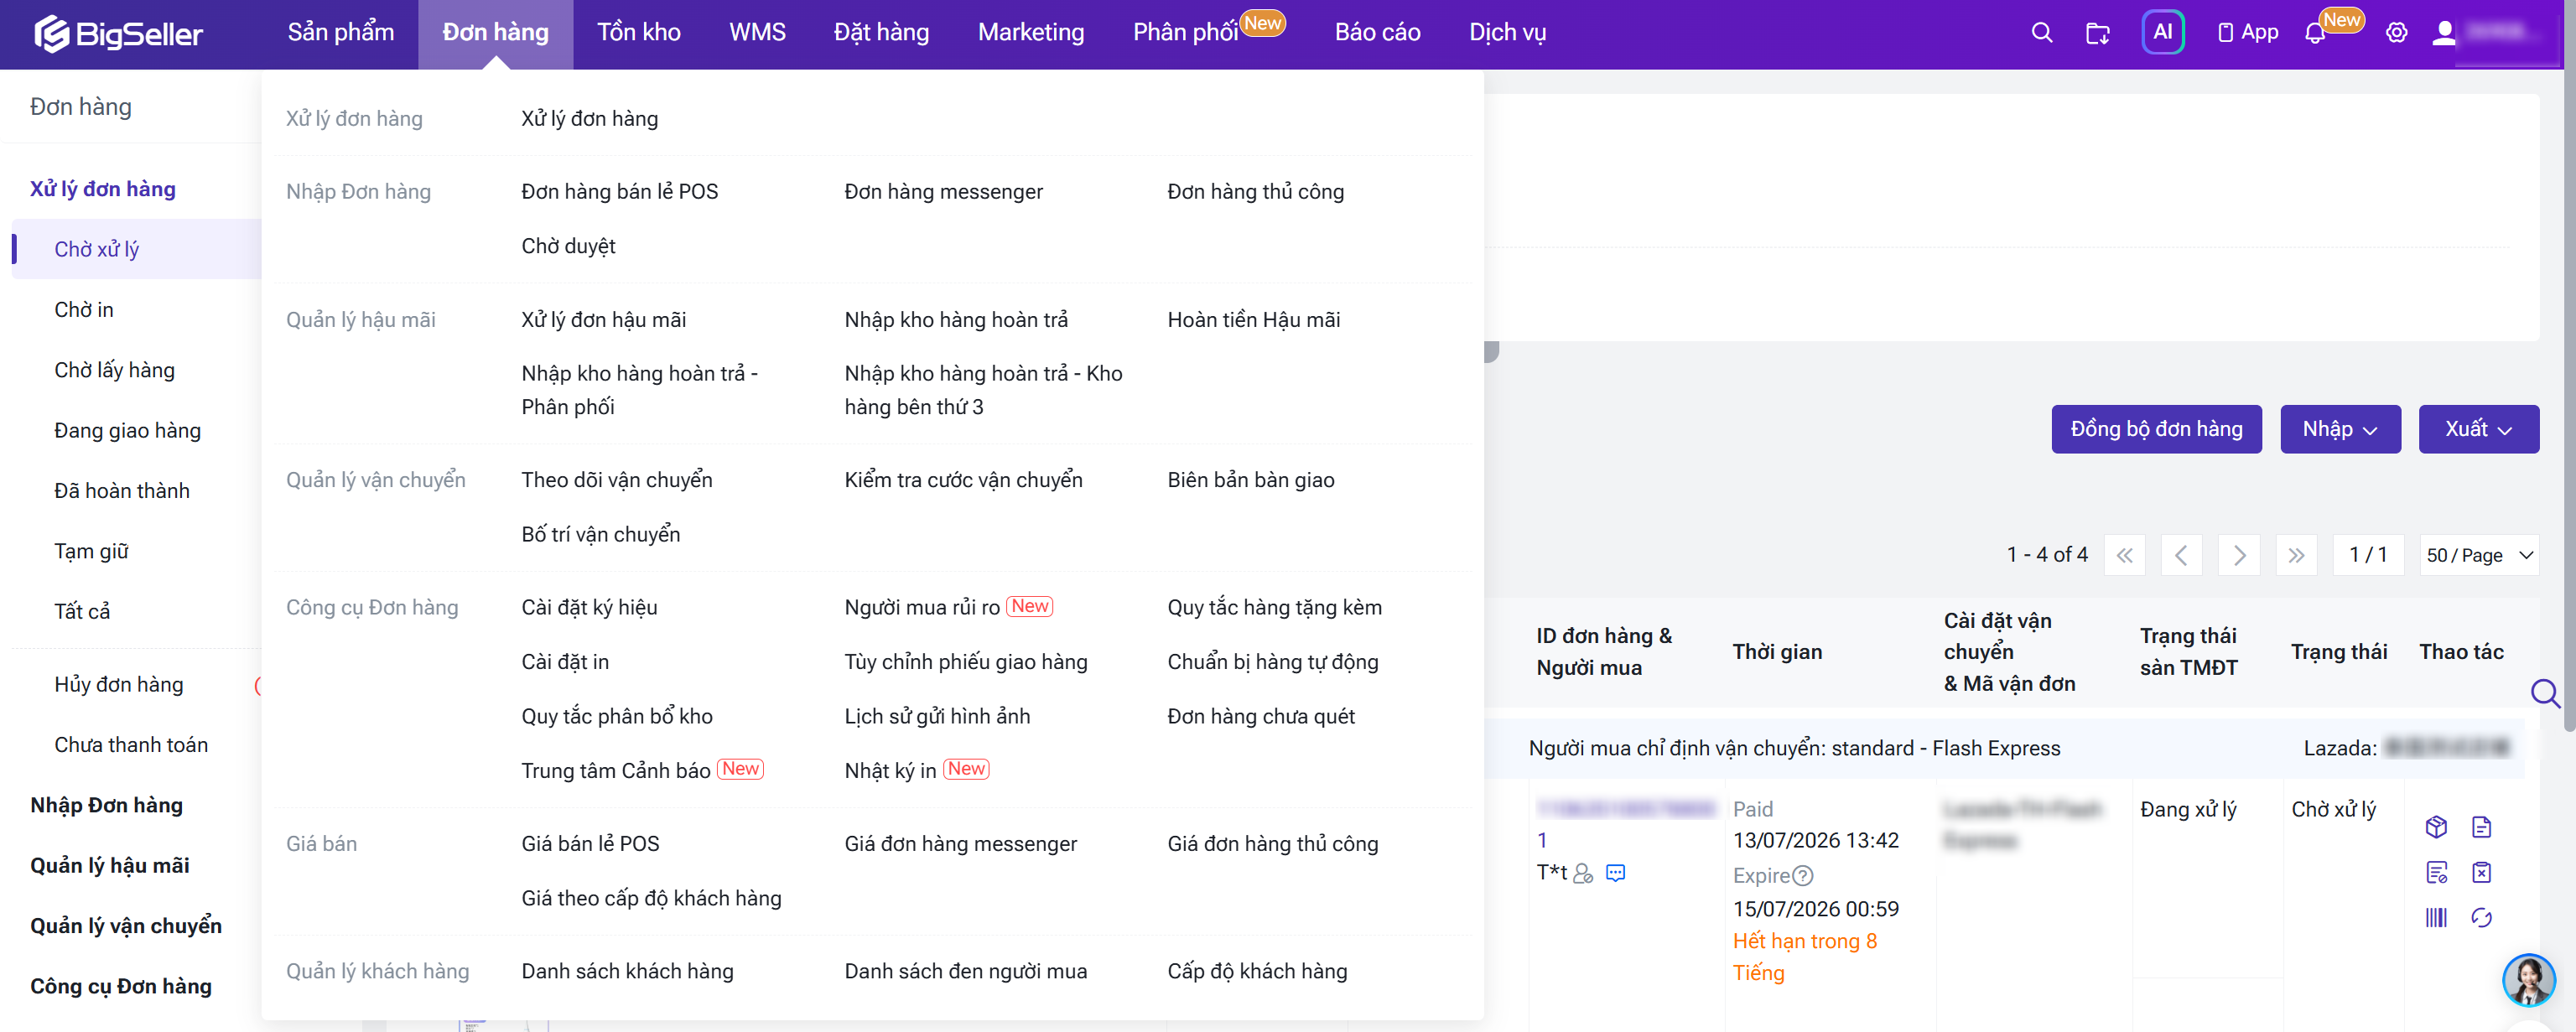Open the 50 / Page size selector
2576x1032 pixels.
[2478, 555]
